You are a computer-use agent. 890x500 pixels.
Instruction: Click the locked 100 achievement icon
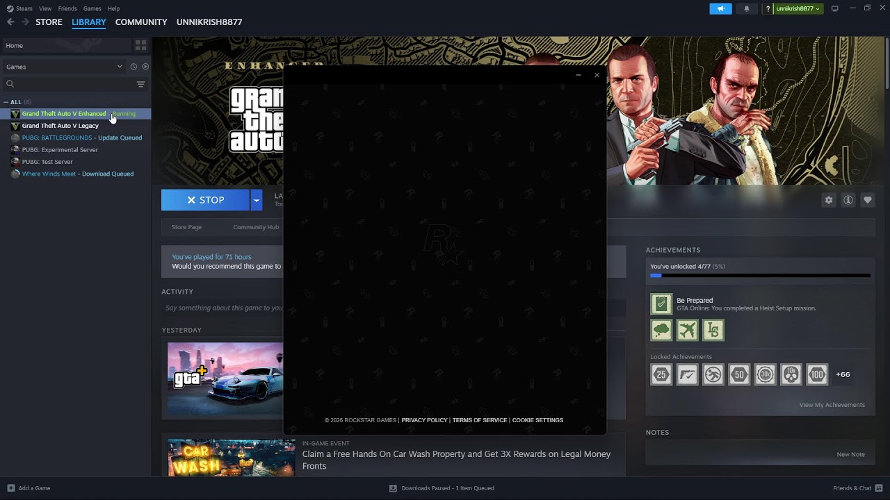[x=817, y=375]
